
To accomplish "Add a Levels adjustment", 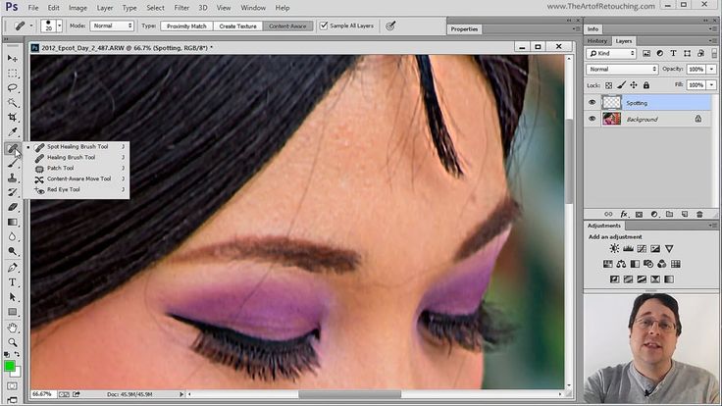I will click(x=628, y=248).
